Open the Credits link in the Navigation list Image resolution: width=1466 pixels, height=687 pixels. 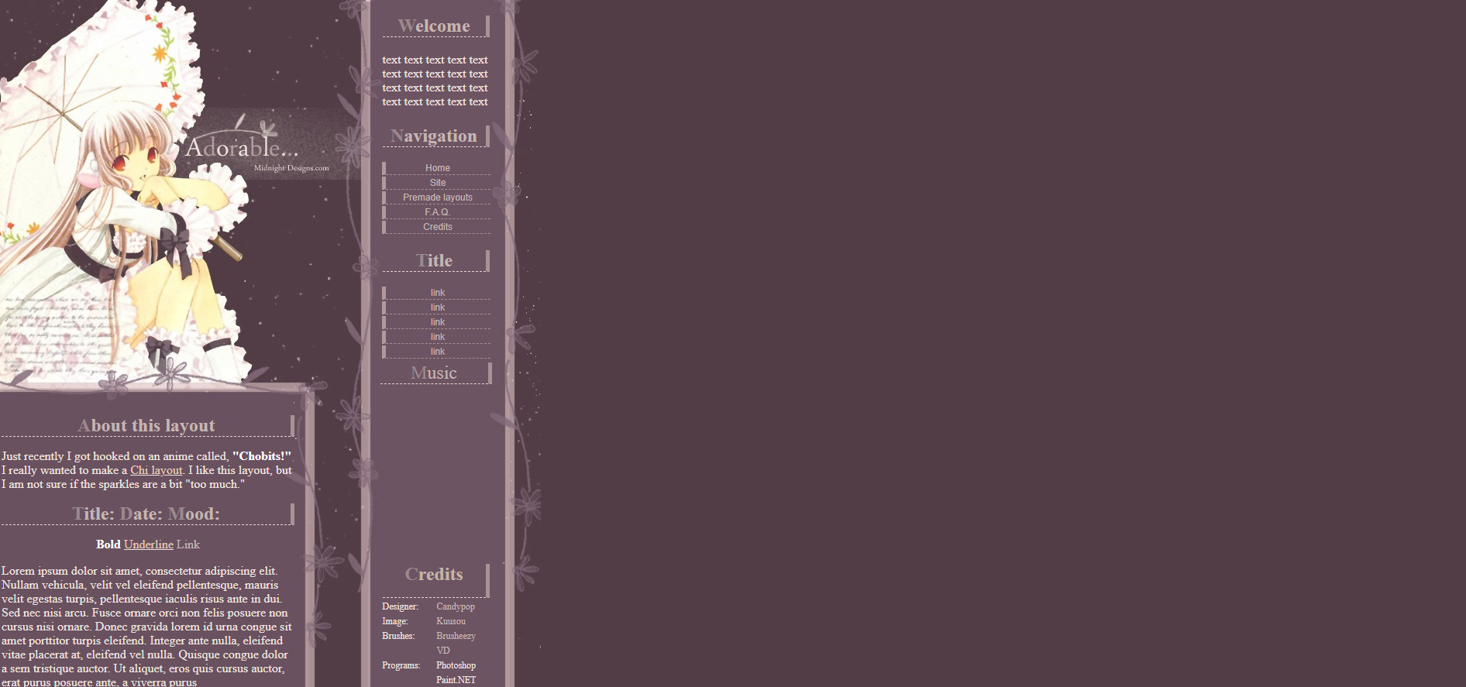[437, 227]
